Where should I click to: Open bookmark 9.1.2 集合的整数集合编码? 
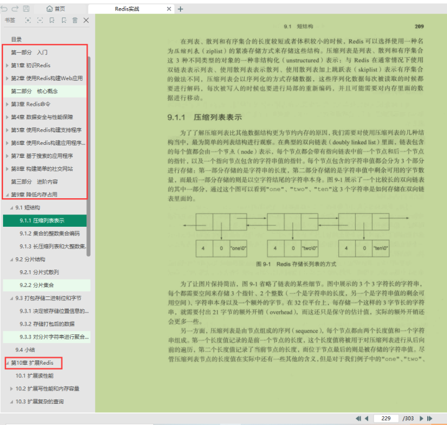(x=50, y=234)
